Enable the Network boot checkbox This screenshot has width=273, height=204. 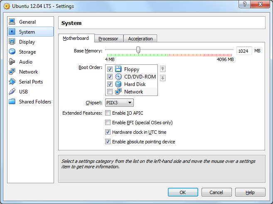coord(110,91)
